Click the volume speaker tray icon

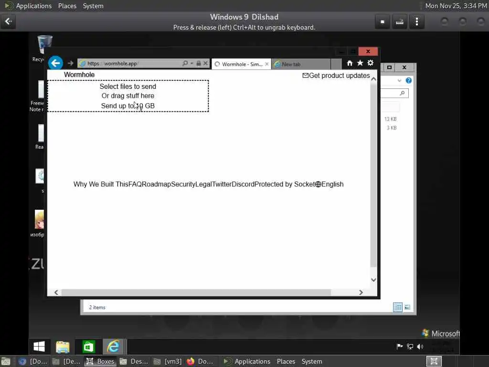point(420,346)
